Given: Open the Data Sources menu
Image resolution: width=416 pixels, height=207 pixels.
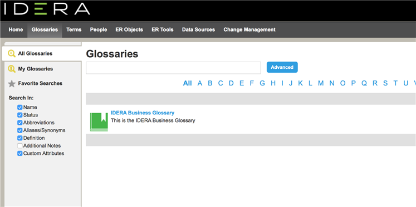Looking at the screenshot, I should click(198, 29).
